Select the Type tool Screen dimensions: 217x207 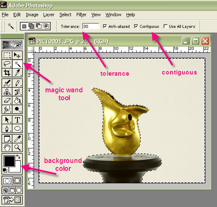tap(17, 120)
